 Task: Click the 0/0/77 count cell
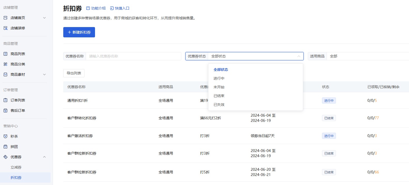[373, 118]
